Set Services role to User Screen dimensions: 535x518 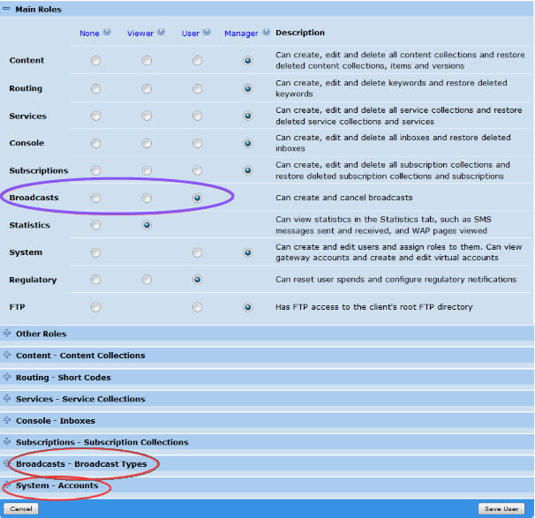click(197, 116)
